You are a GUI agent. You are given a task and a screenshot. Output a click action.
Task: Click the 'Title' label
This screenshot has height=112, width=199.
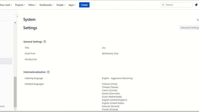pos(27,48)
